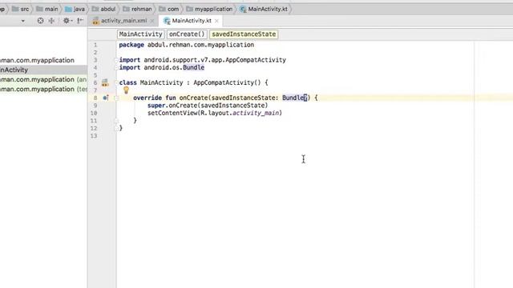Click 'activity_main' in setContentView line

point(256,113)
